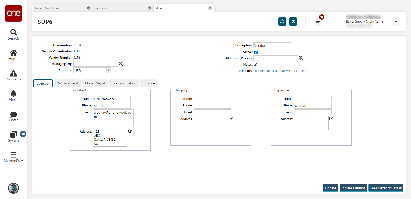Click the Managing Org lookup magnifier
The height and width of the screenshot is (199, 411).
click(x=121, y=64)
